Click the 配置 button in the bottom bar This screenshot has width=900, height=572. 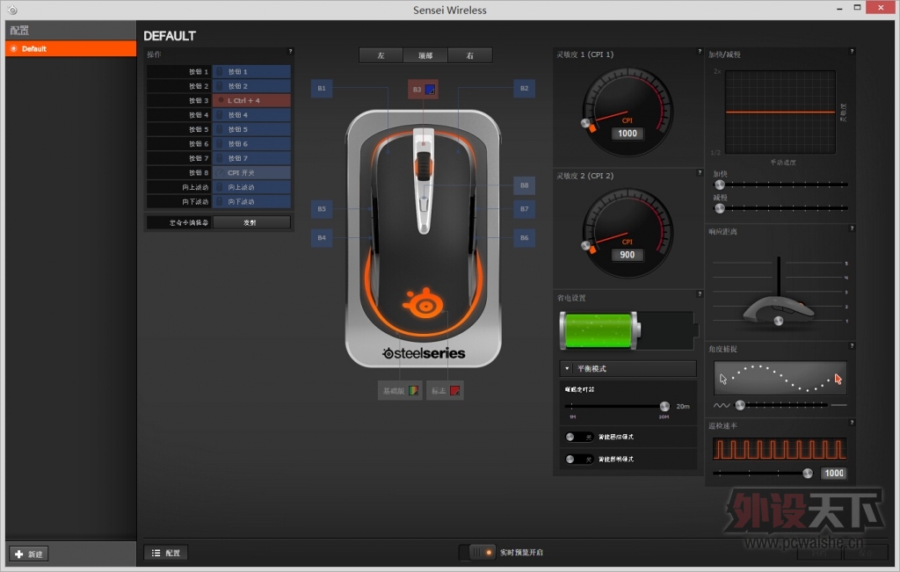point(166,553)
